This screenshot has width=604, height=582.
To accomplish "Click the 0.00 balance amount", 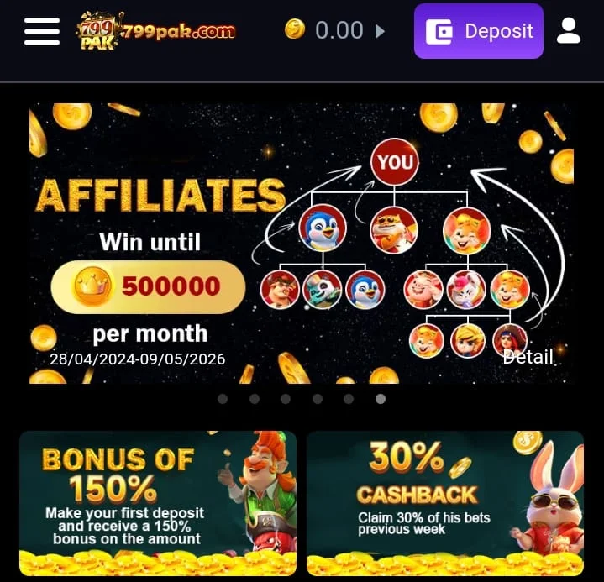I will [339, 30].
